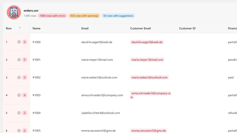Click the Row column header label
Image resolution: width=237 pixels, height=133 pixels.
[x=9, y=28]
